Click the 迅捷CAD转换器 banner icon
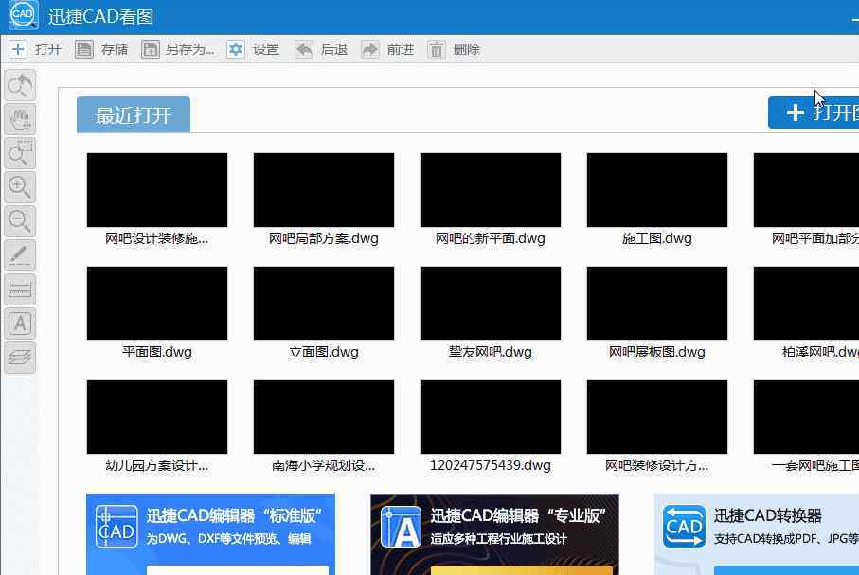 [x=684, y=527]
